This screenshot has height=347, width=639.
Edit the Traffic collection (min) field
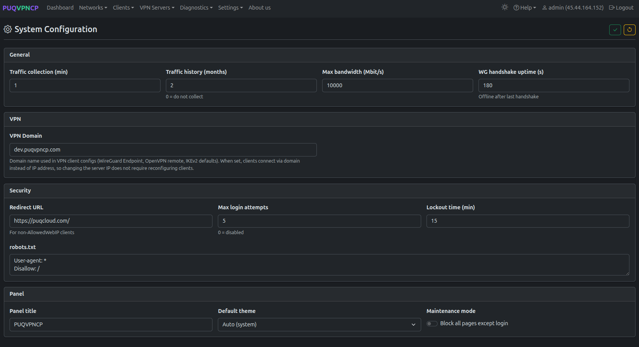85,85
